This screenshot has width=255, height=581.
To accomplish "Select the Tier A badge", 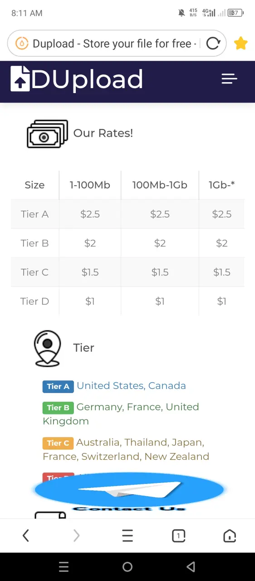I will [x=58, y=386].
